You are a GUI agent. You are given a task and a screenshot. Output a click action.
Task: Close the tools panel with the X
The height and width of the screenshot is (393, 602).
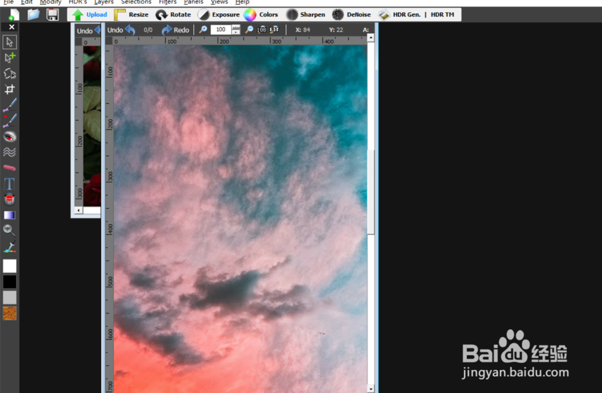(x=11, y=27)
